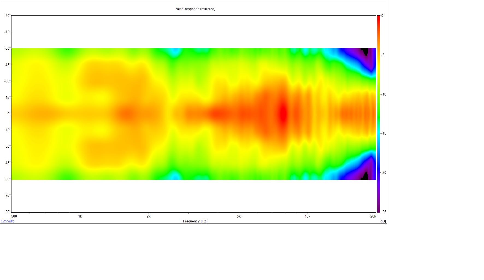Screen dimensions: 484x280
Task: Click the -90° angle axis label
Action: click(x=7, y=16)
